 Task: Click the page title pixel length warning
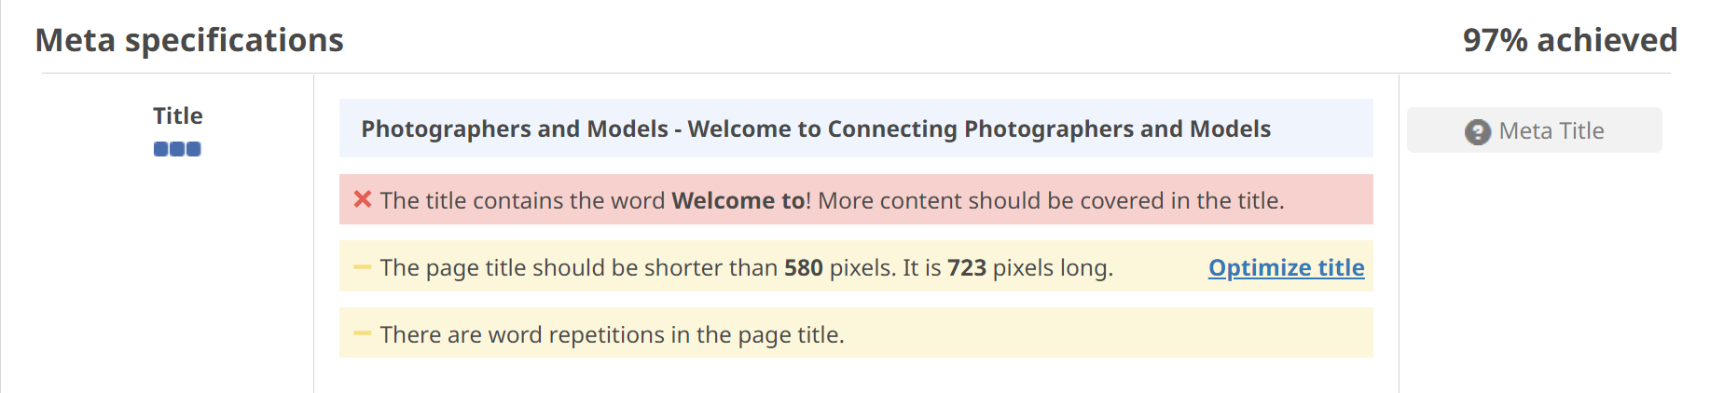[x=746, y=268]
